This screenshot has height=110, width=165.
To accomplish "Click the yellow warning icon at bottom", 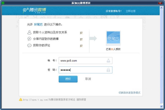I will coord(21,100).
